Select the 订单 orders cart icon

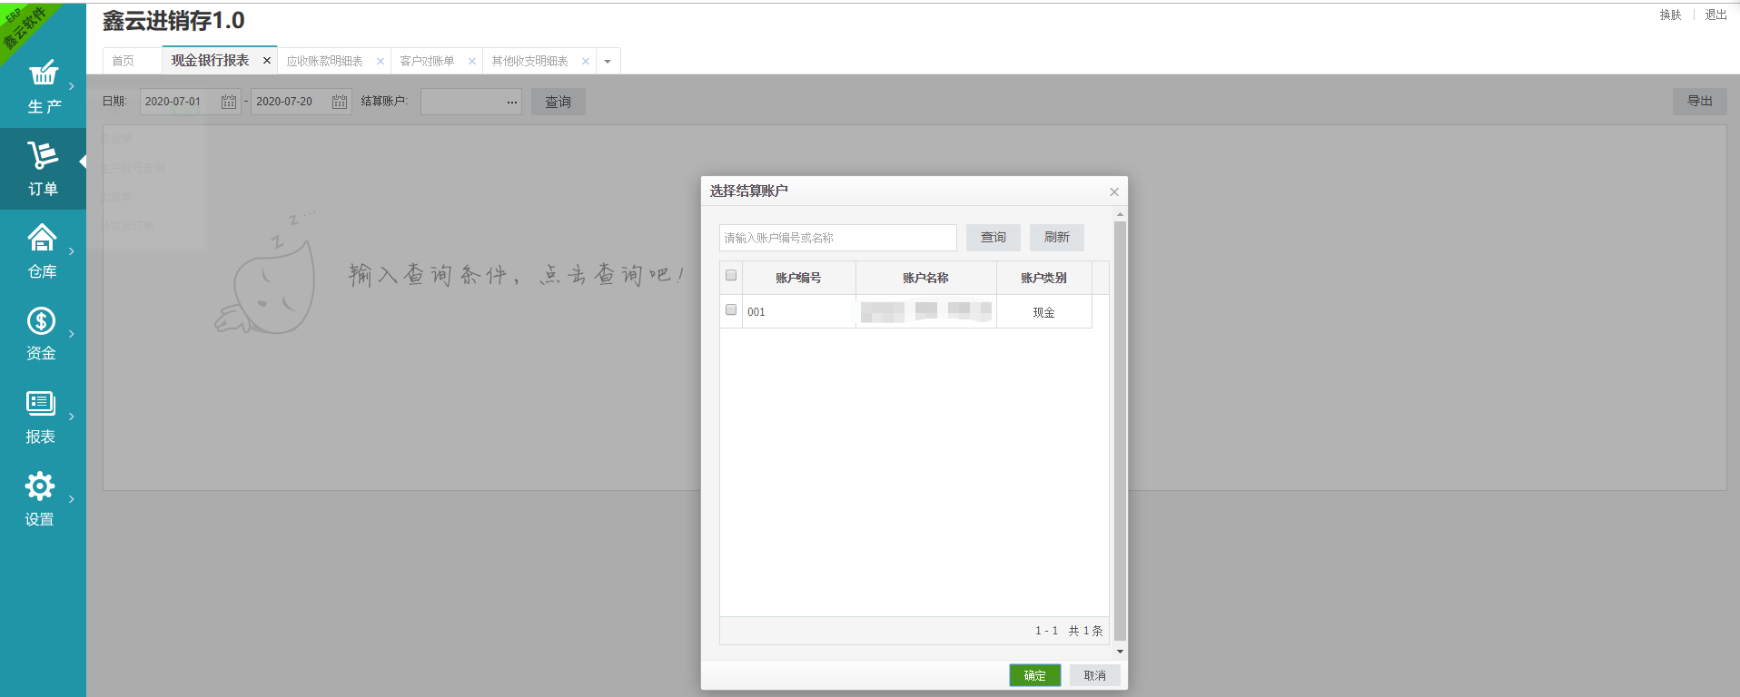43,156
